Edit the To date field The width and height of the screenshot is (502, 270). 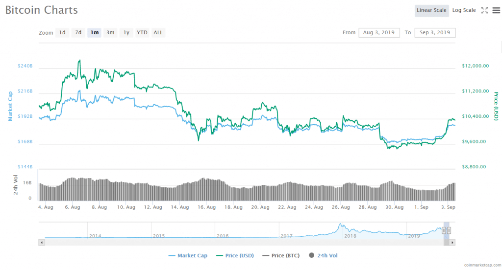(x=435, y=33)
